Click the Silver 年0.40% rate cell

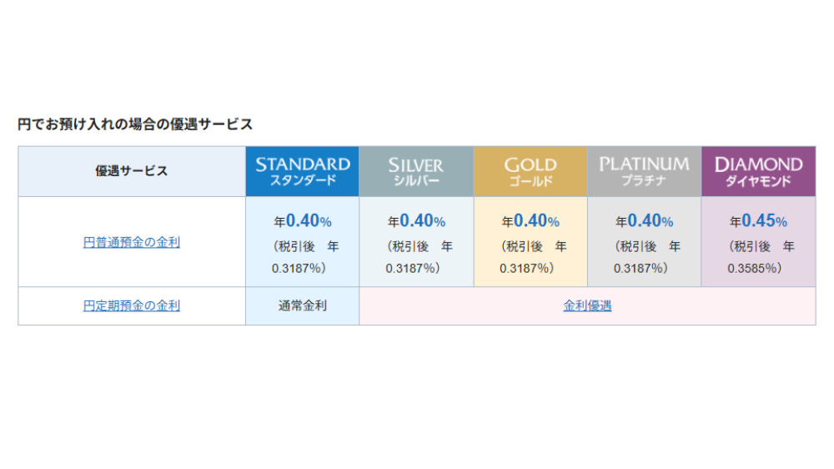pyautogui.click(x=416, y=242)
